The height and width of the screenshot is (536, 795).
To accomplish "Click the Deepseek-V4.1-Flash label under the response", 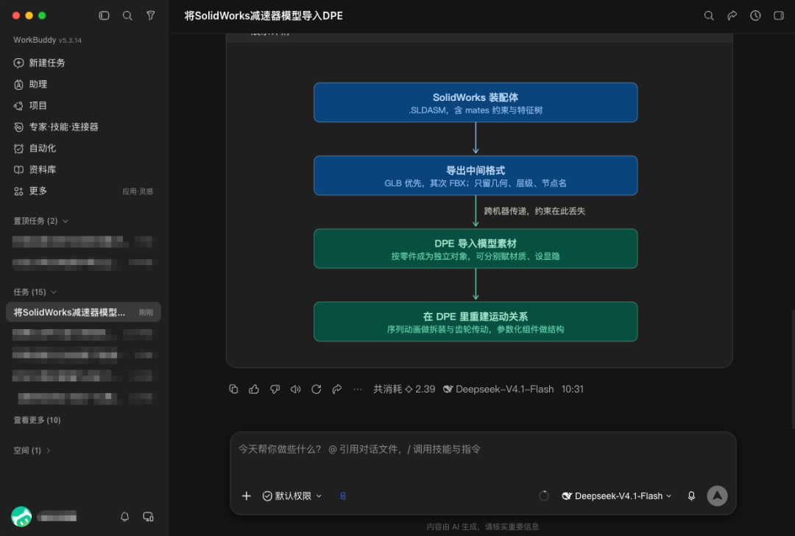I will (x=498, y=389).
